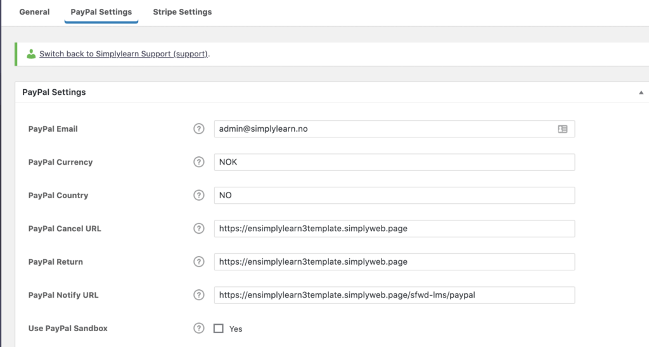Switch to Stripe Settings tab
The image size is (649, 347).
point(183,12)
